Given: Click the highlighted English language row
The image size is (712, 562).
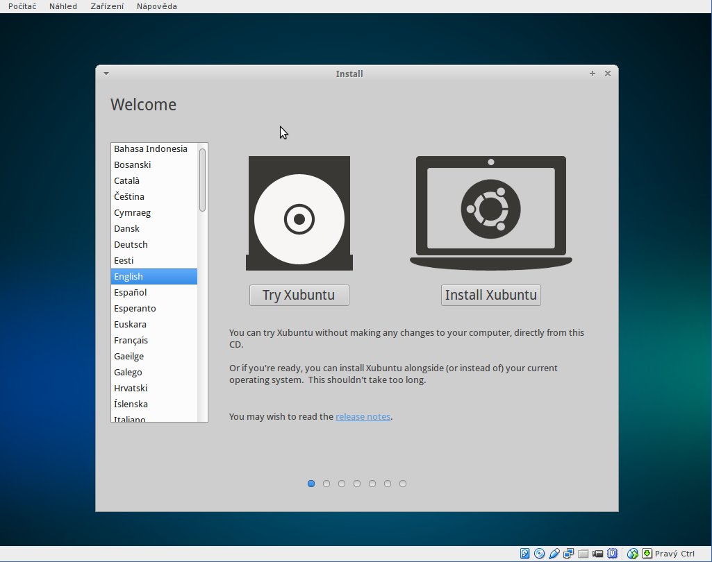Looking at the screenshot, I should tap(154, 276).
